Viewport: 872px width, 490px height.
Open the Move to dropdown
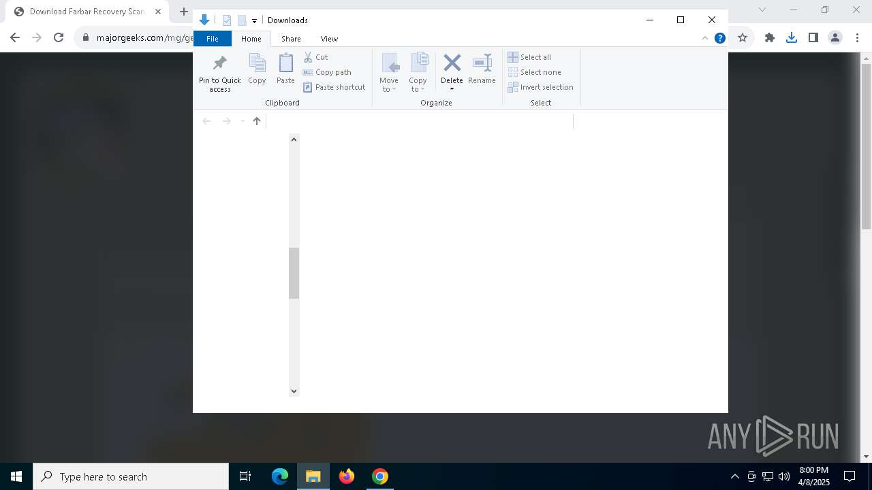tap(389, 73)
